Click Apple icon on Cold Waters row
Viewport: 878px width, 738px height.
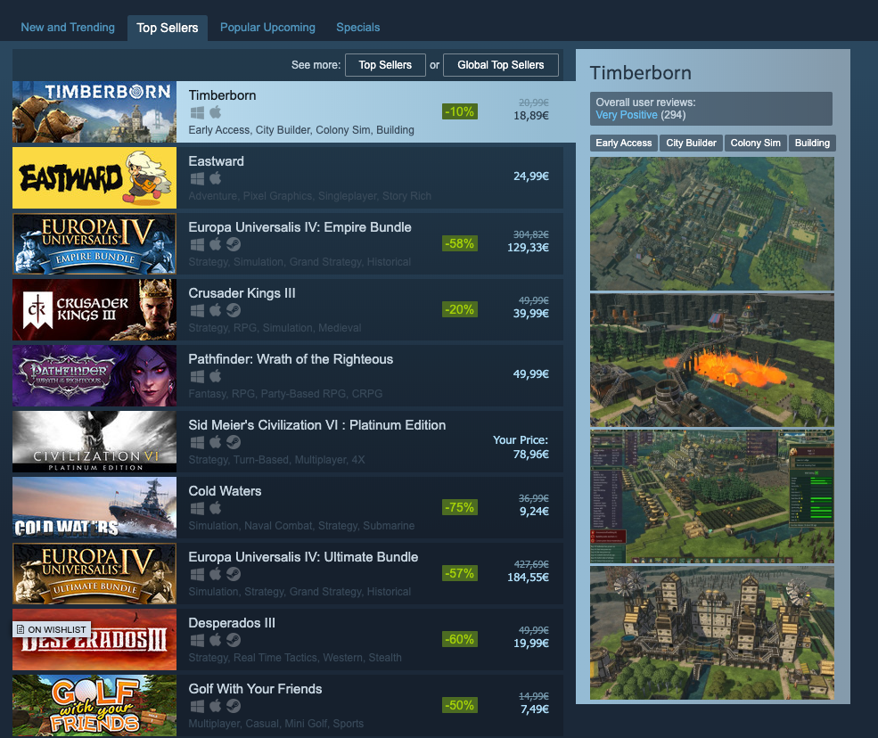click(216, 508)
